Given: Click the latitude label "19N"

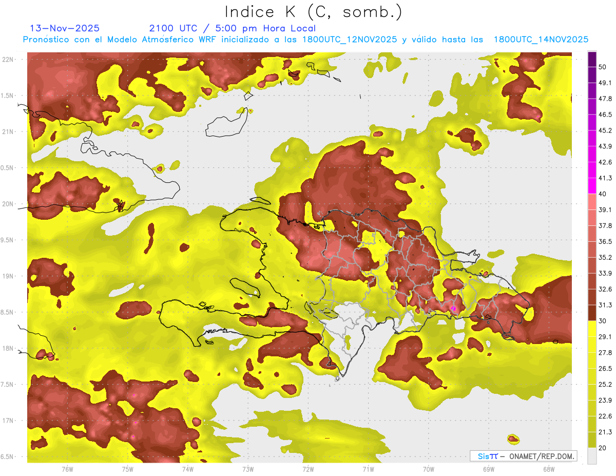Looking at the screenshot, I should [8, 276].
